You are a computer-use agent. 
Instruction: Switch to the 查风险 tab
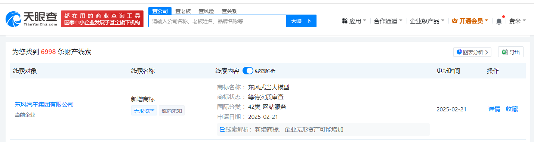(x=206, y=11)
